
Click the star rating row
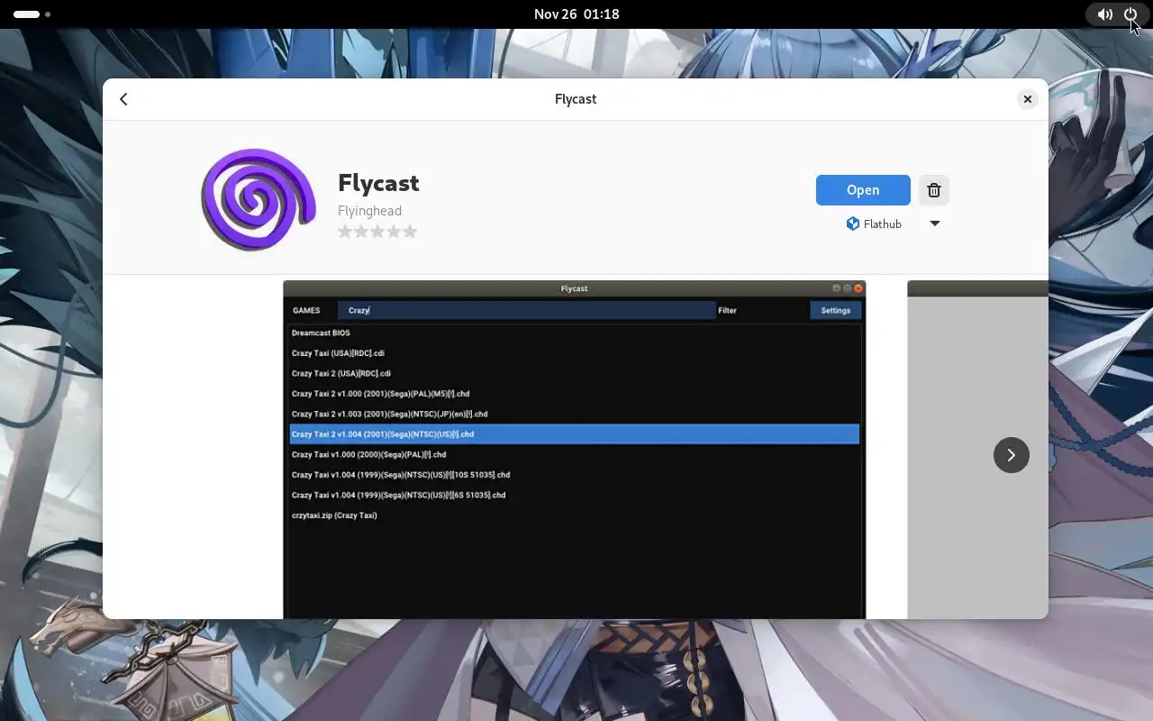pyautogui.click(x=377, y=232)
